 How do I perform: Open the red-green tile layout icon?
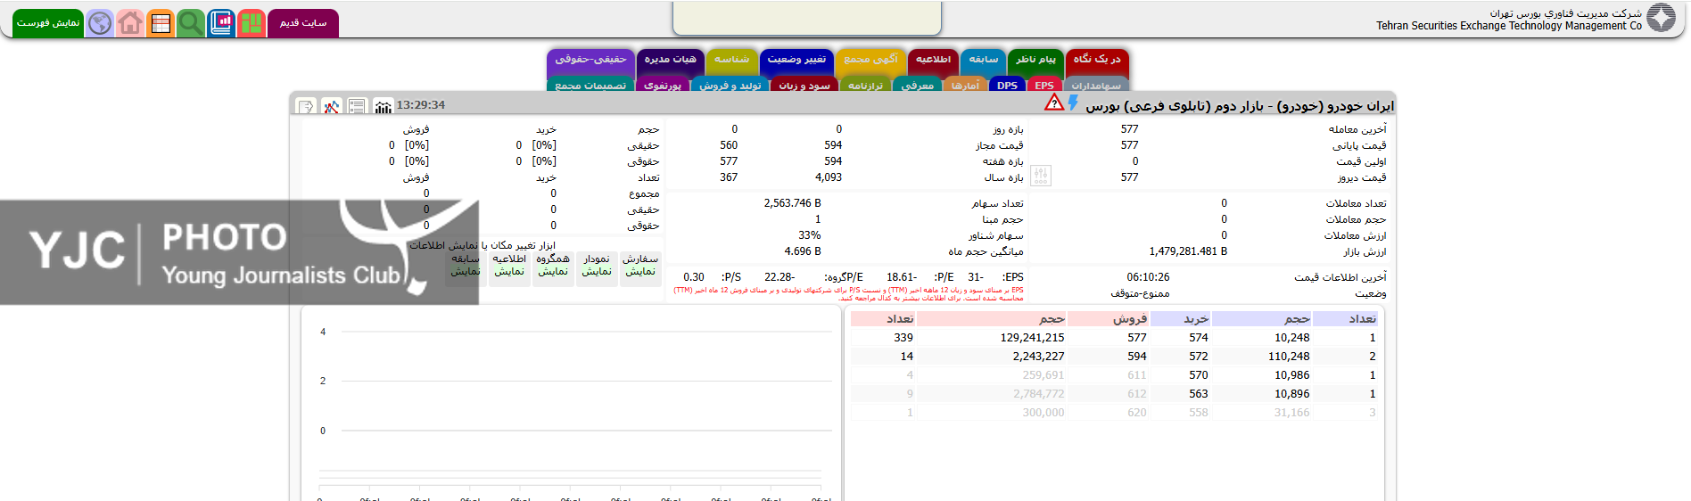(252, 22)
